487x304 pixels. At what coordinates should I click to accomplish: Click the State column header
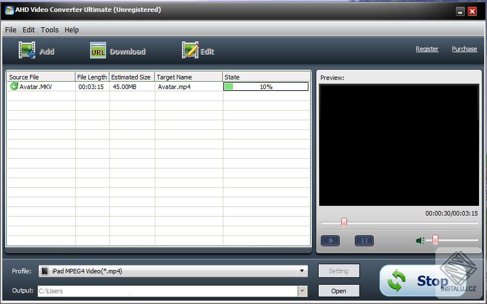tap(266, 77)
